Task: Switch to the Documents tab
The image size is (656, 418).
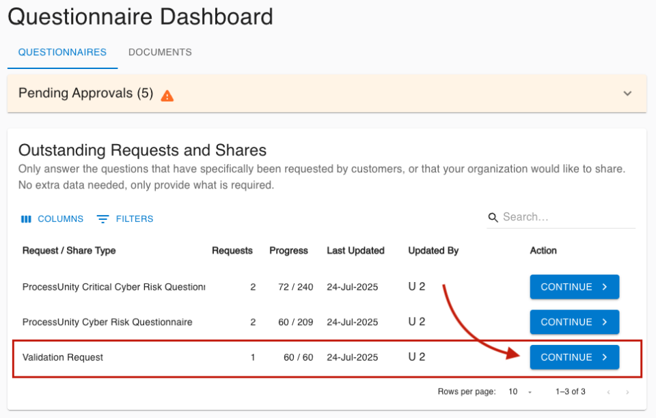Action: (159, 52)
